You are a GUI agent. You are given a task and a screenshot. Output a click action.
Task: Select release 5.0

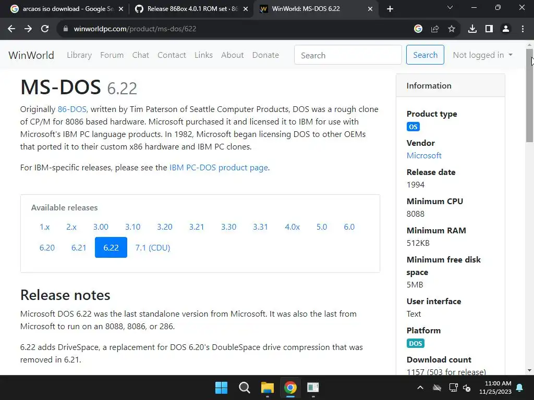[321, 227]
